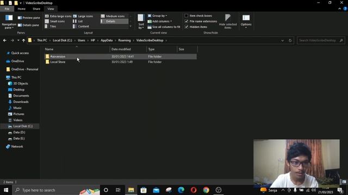This screenshot has width=348, height=195.
Task: Go back to previous folder
Action: coord(5,41)
